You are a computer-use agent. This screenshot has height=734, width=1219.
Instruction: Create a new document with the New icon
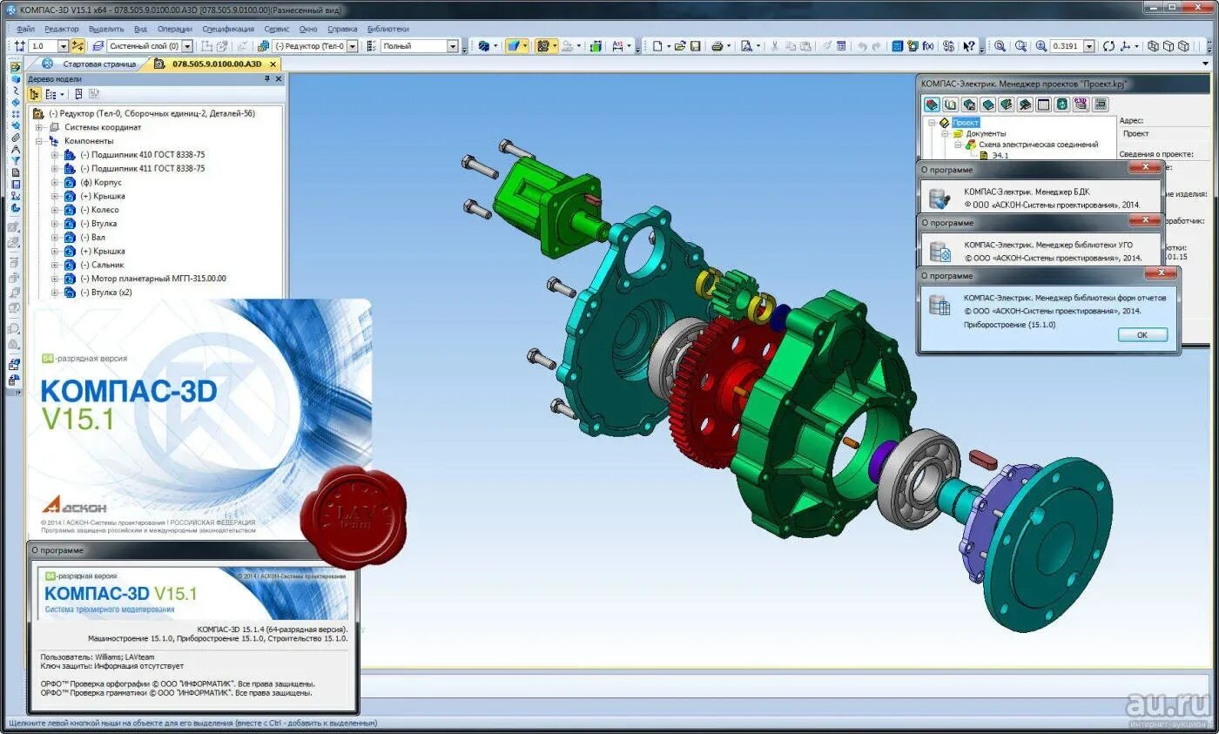coord(657,46)
